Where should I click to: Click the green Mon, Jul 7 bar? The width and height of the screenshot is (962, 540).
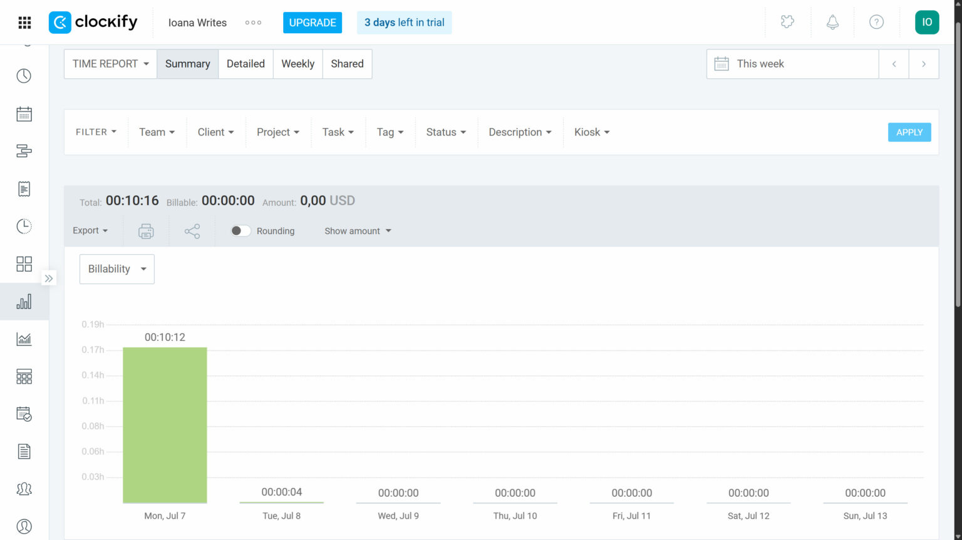point(165,425)
